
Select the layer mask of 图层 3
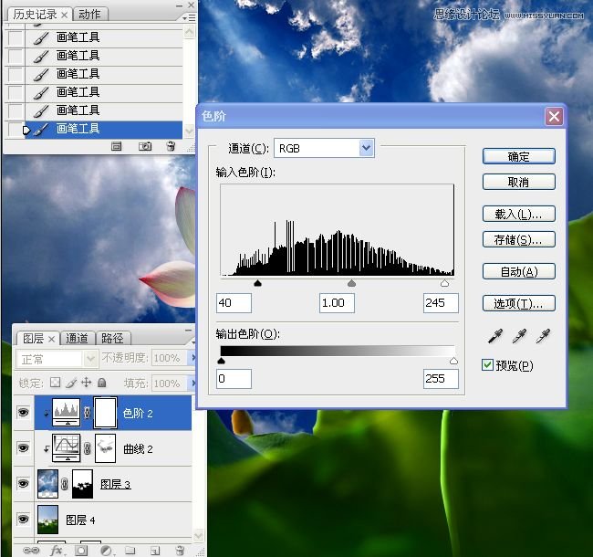82,484
